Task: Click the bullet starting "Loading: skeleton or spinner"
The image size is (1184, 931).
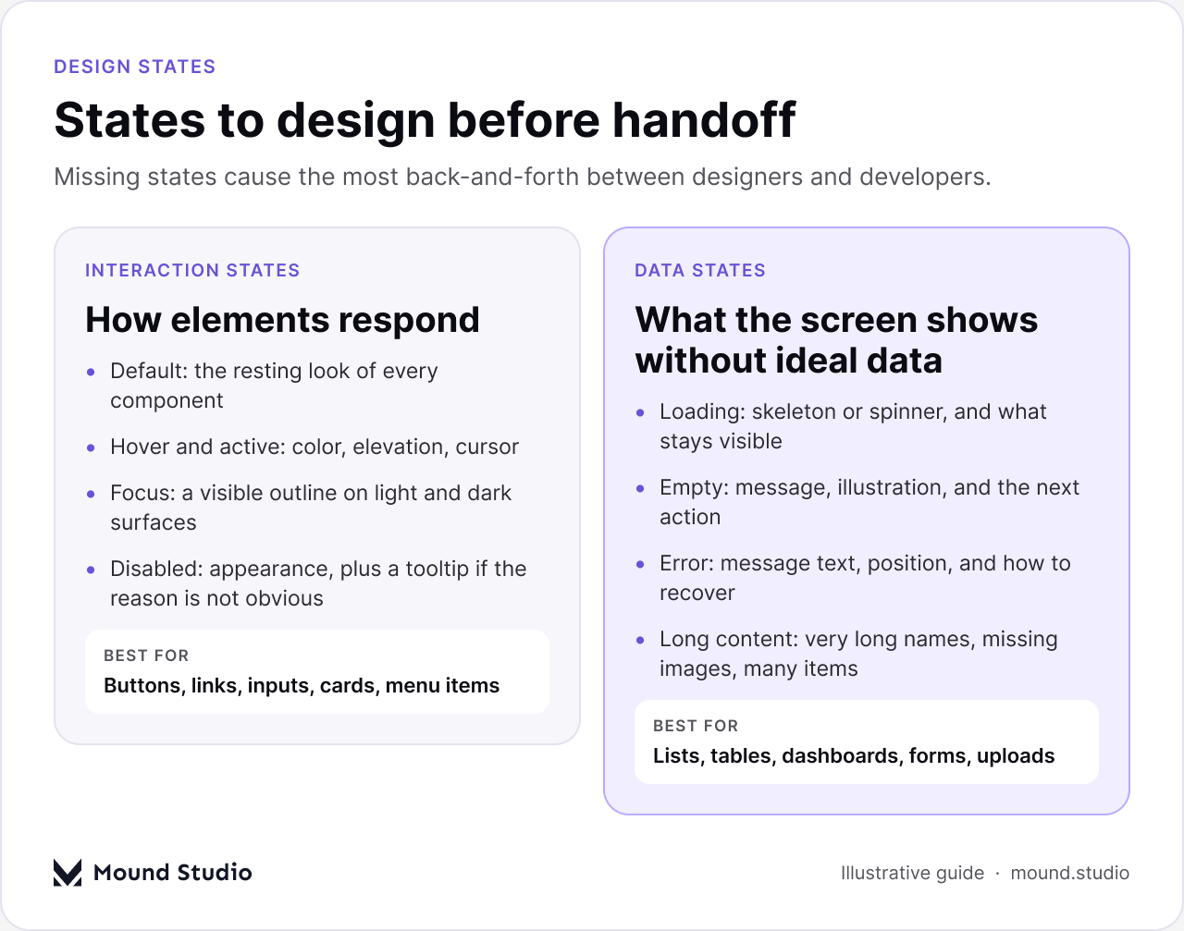Action: pos(853,426)
